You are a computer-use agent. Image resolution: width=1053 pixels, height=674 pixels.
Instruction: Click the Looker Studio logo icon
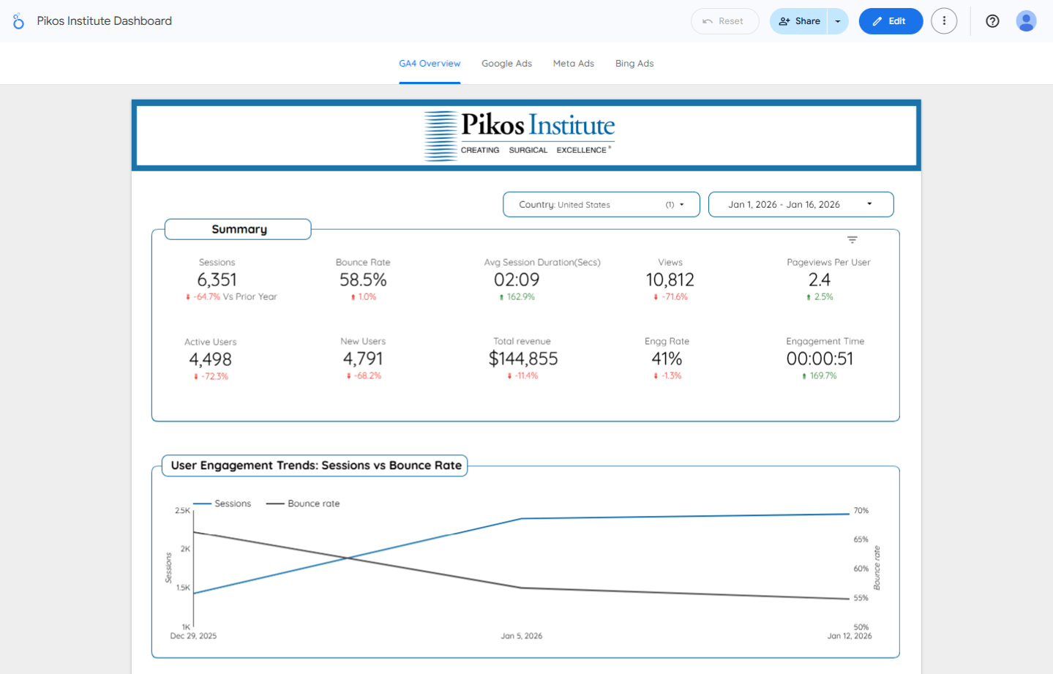click(x=19, y=21)
